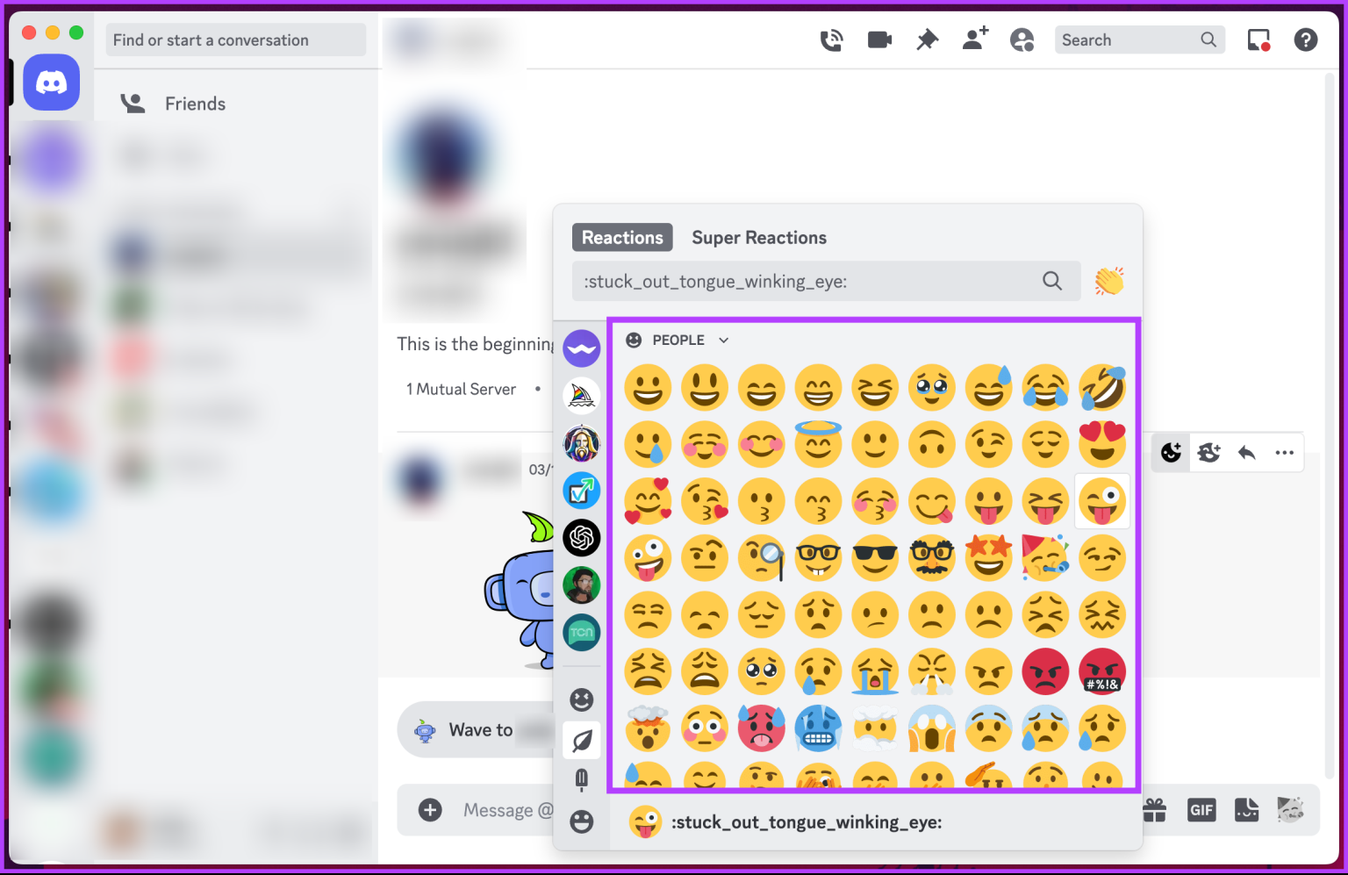Add a Super Reaction with the sparkle smiley icon

[x=1209, y=452]
